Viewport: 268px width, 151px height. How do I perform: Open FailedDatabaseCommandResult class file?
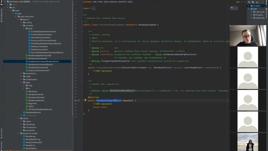46,44
